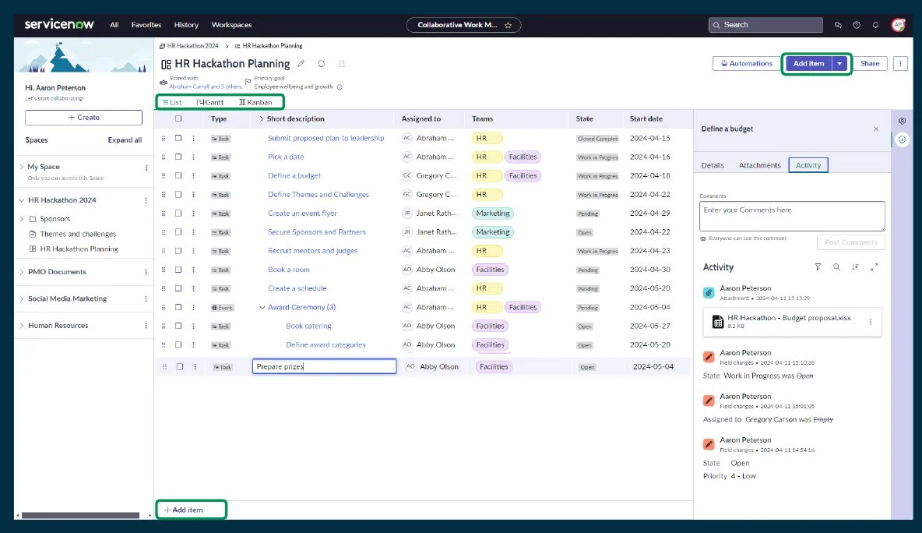Switch to the Gantt view
Image resolution: width=922 pixels, height=533 pixels.
[x=210, y=102]
